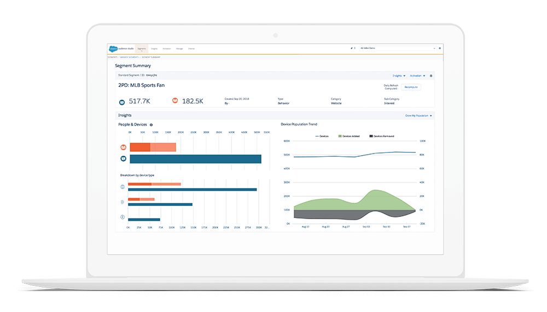Click the info icon next to People & Devices

(152, 125)
